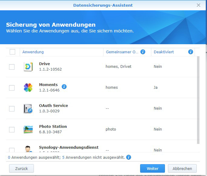Select the Drive application name text
207x176 pixels.
[44, 64]
